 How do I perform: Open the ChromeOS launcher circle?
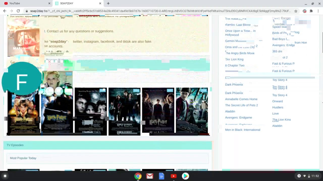5,176
